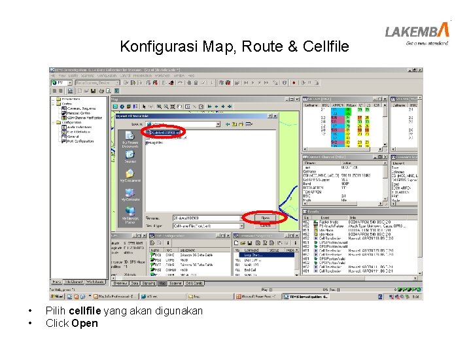Click the dialog's go back arrow icon
The height and width of the screenshot is (353, 471).
228,124
